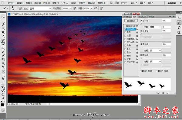
Task: Click tablet pressure for size icon
Action: tap(101, 8)
